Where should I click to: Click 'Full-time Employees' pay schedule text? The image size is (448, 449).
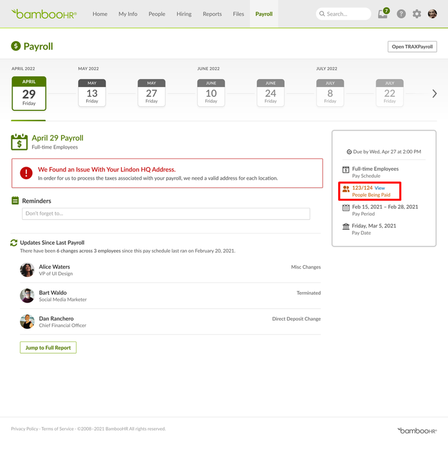(x=375, y=169)
